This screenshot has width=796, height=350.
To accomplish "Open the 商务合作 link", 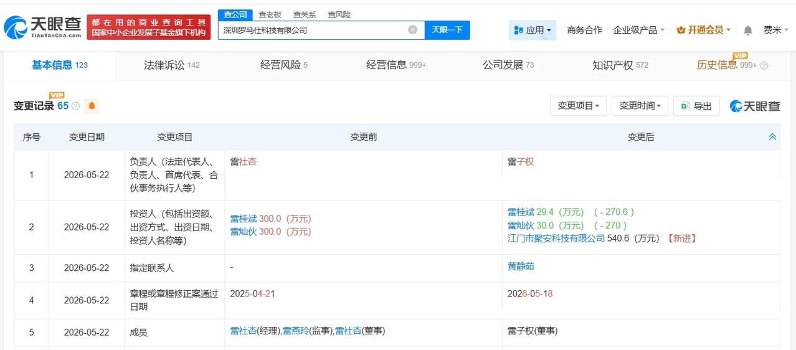I will 584,30.
